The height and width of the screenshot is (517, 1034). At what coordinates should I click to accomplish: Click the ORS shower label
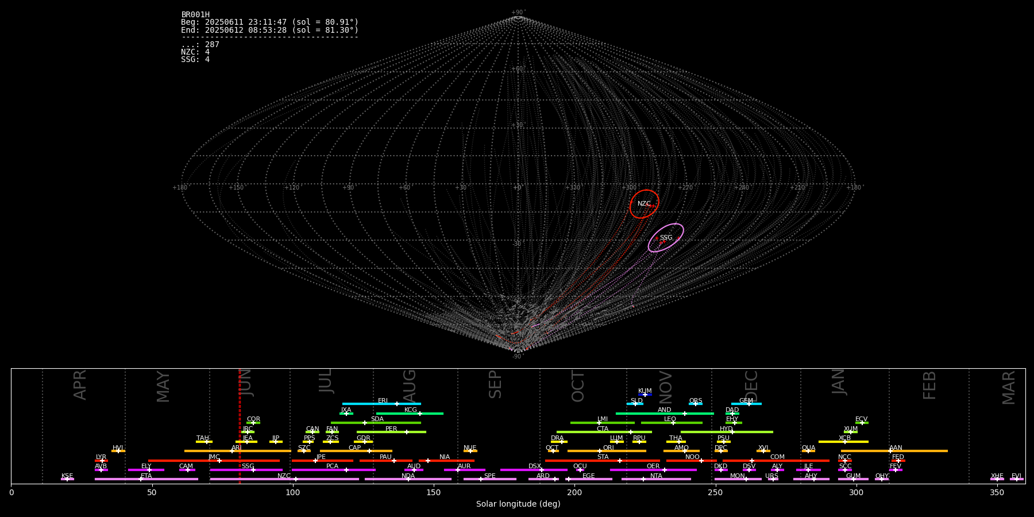coord(695,401)
